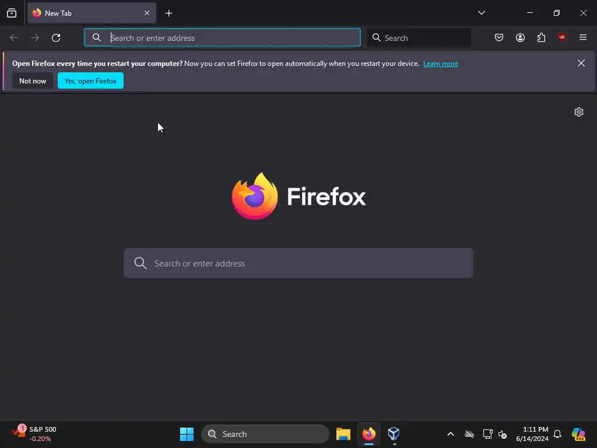Open the uBlock Origin extension
The height and width of the screenshot is (448, 597).
pos(561,37)
